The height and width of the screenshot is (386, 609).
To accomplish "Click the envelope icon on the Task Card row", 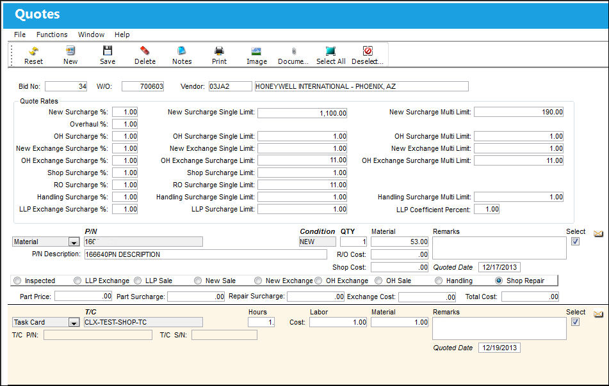I will [x=599, y=314].
